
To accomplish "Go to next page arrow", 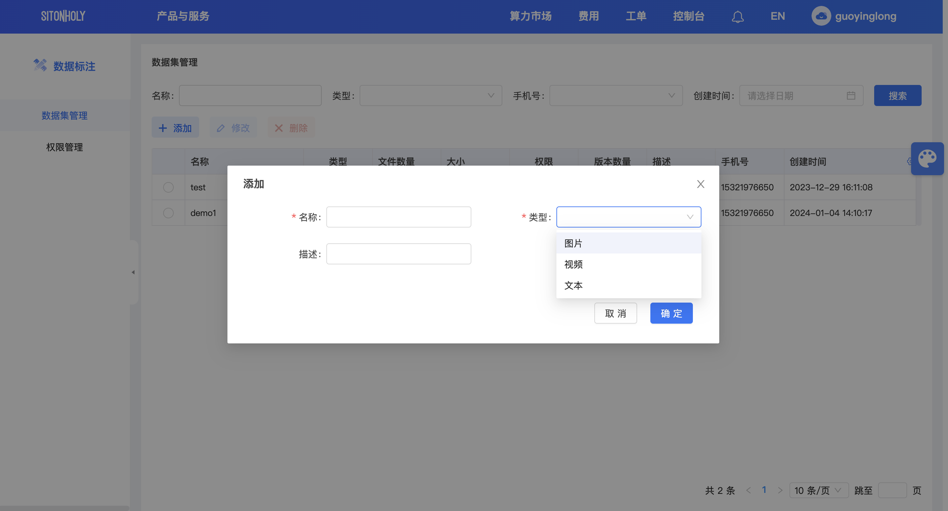I will [780, 490].
